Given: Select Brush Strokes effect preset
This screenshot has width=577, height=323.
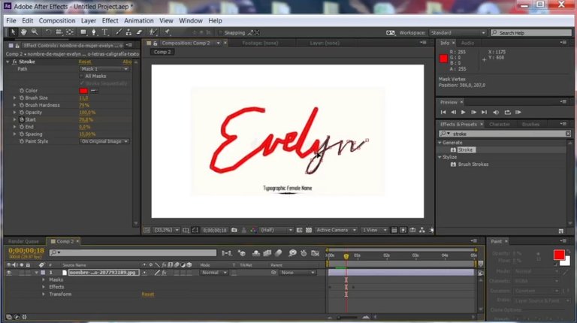Looking at the screenshot, I should coord(474,164).
